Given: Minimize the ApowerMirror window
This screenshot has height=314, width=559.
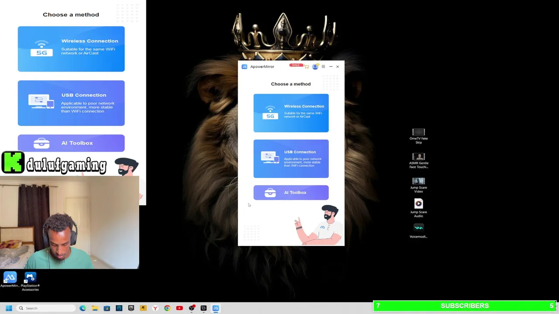Looking at the screenshot, I should 331,67.
